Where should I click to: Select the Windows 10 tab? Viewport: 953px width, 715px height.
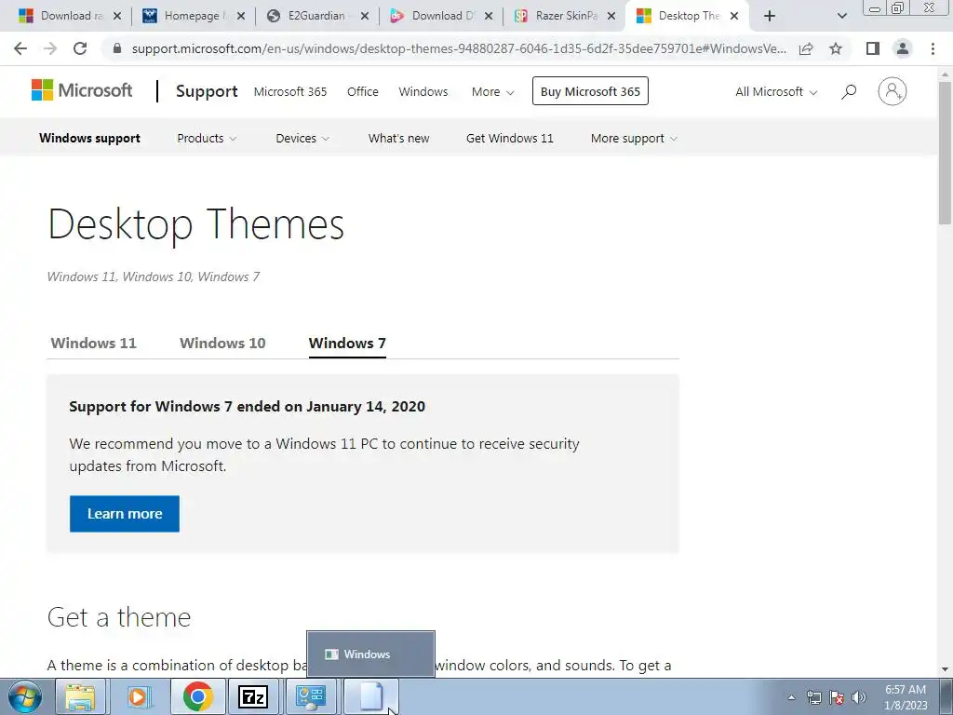click(x=222, y=343)
